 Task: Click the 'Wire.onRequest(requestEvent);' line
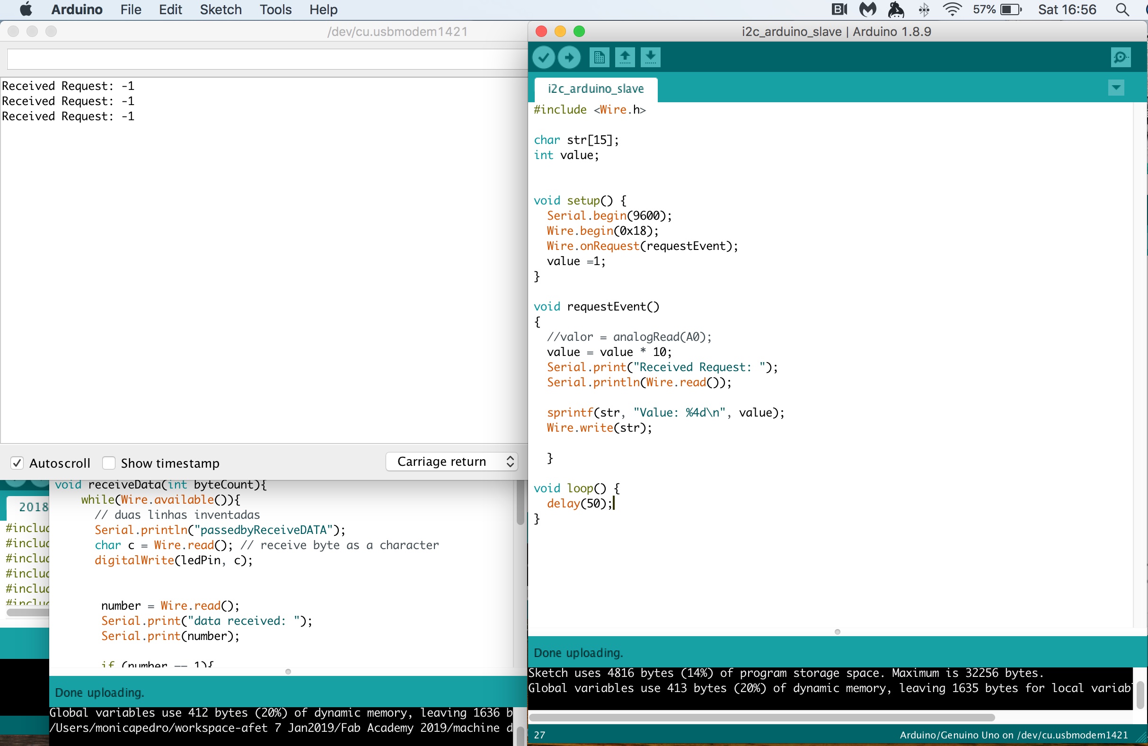(x=643, y=246)
